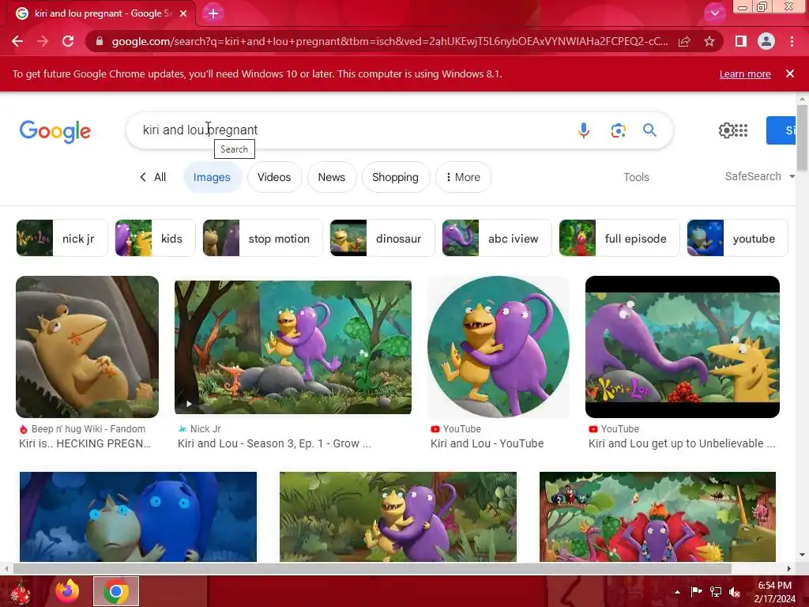Click the blue Sign in button
The width and height of the screenshot is (809, 607).
pyautogui.click(x=781, y=130)
